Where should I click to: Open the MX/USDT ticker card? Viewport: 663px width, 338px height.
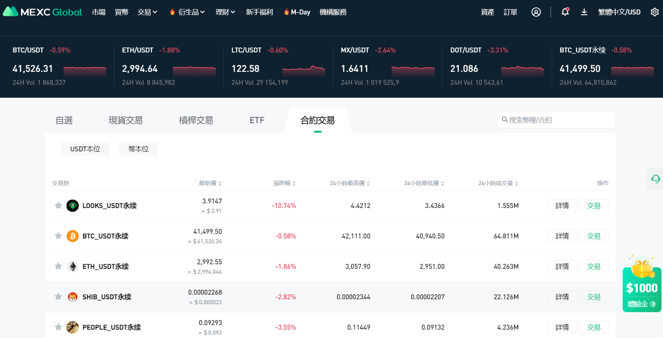(387, 66)
